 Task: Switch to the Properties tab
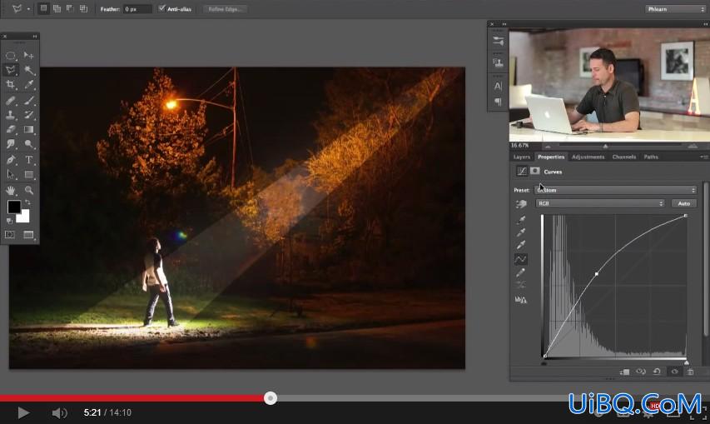point(551,157)
